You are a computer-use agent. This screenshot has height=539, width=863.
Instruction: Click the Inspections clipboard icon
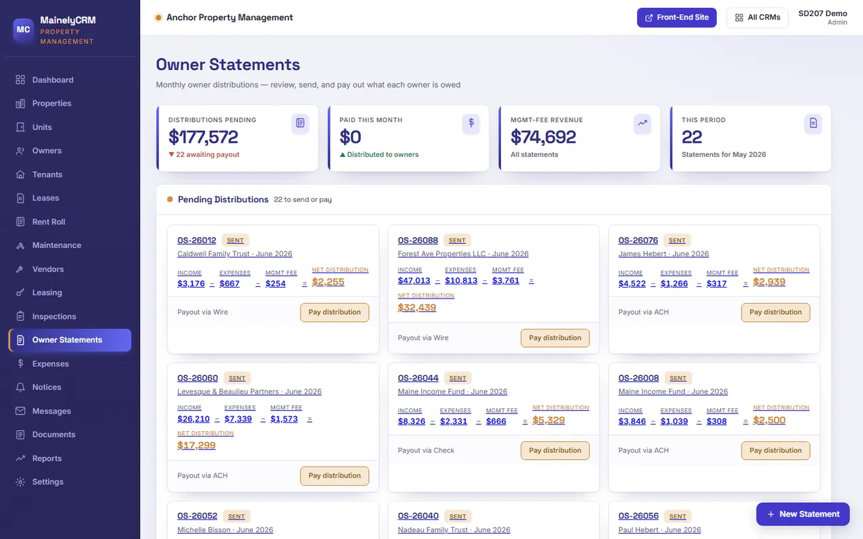tap(20, 316)
